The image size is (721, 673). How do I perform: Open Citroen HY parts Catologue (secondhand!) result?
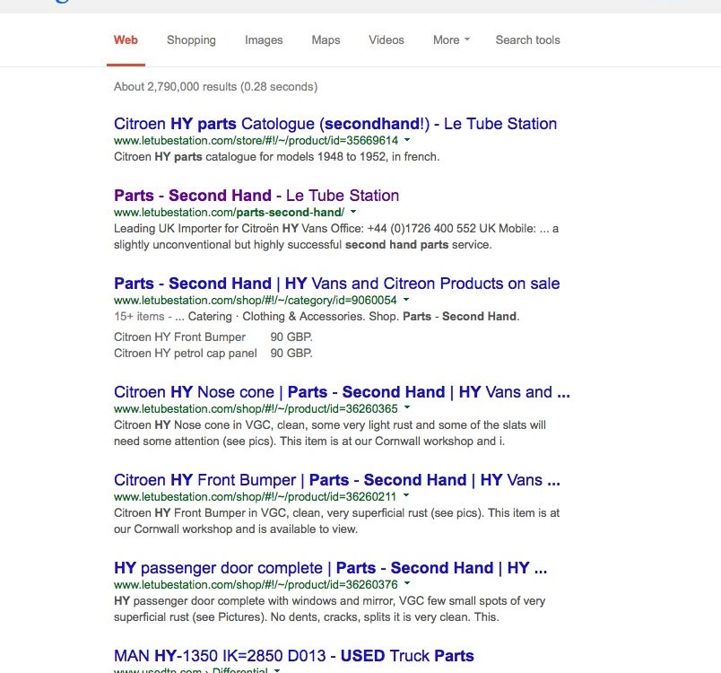(335, 124)
